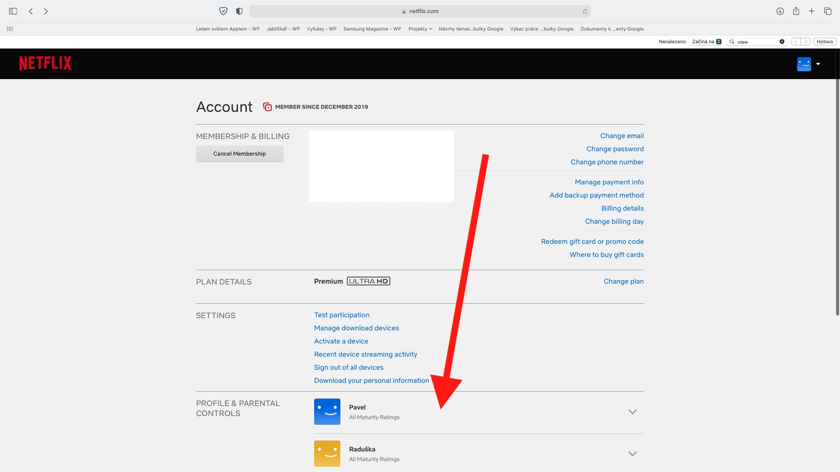Screen dimensions: 840x472
Task: Click the Cancel Membership button
Action: (x=239, y=154)
